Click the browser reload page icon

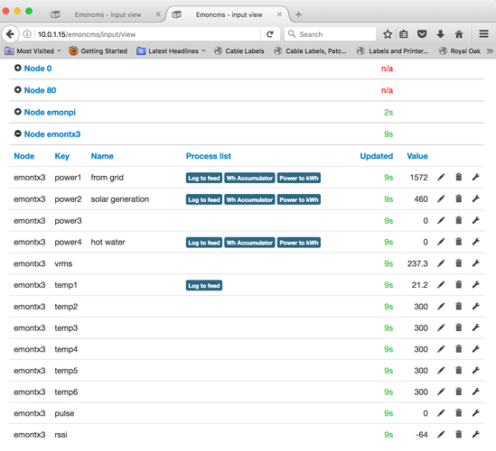point(270,34)
